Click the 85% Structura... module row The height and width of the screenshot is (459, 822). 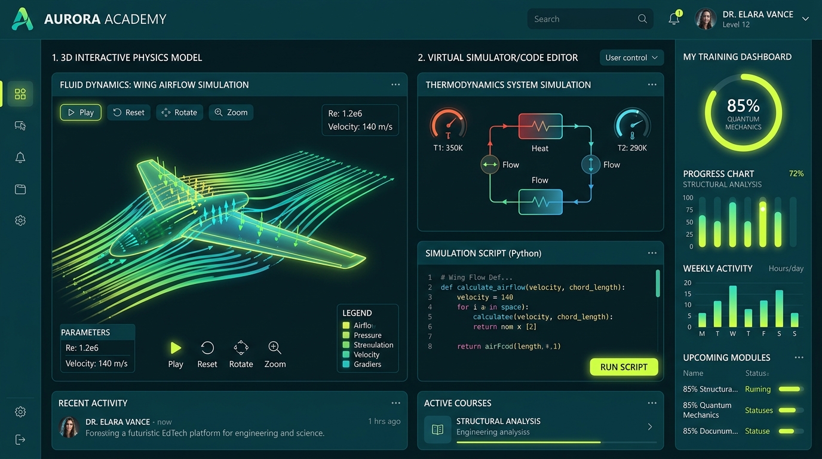tap(744, 389)
